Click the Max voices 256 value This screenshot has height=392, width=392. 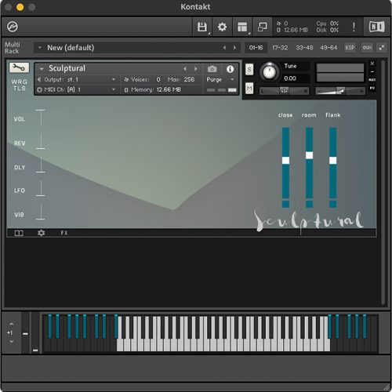point(189,79)
